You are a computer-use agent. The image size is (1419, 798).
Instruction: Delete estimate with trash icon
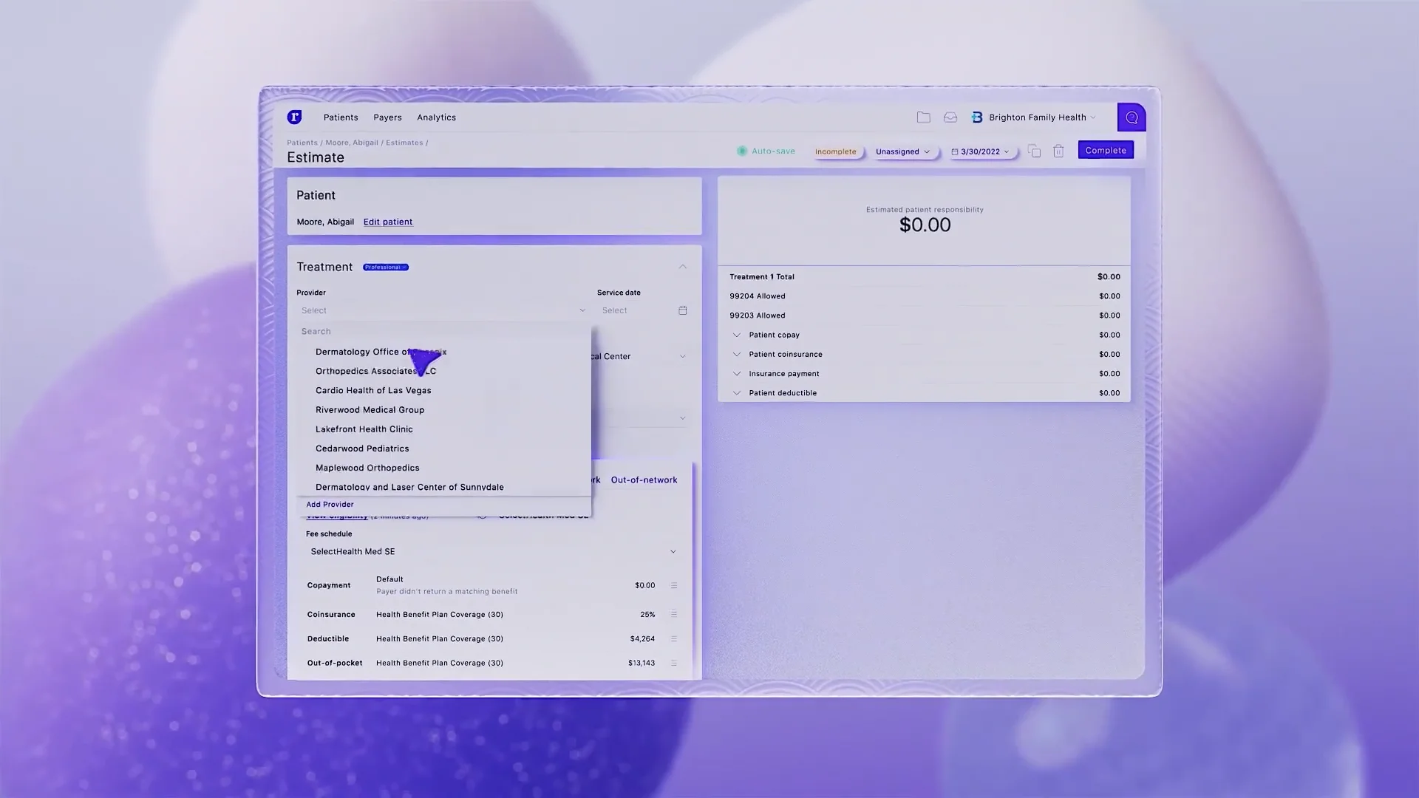click(x=1058, y=151)
